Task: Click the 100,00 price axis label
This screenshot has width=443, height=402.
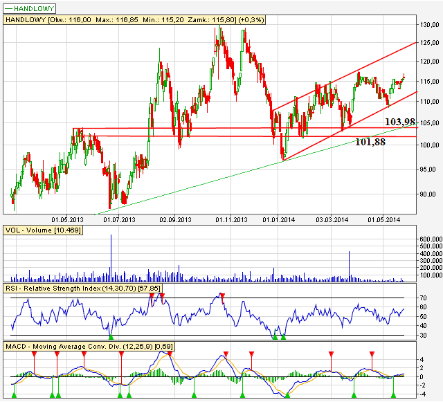Action: [429, 145]
